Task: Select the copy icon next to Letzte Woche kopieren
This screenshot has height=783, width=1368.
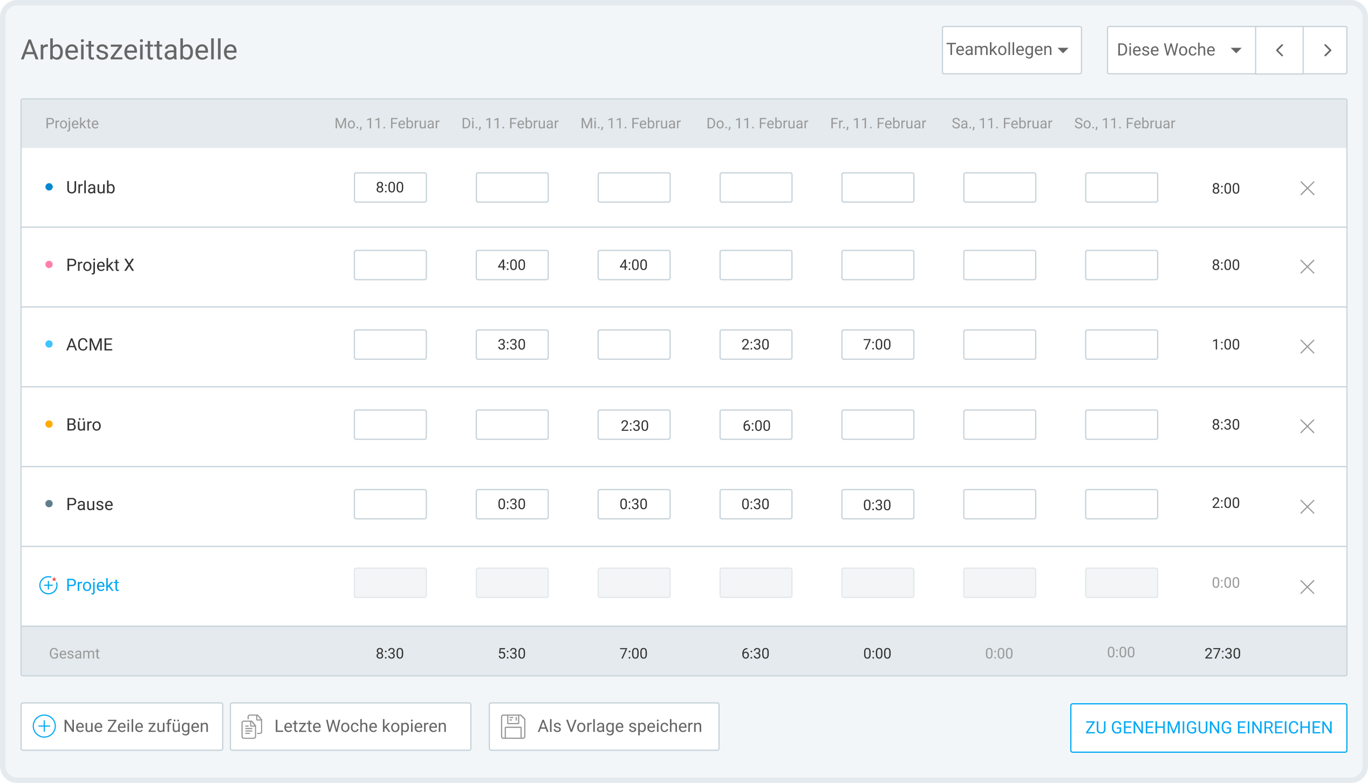Action: tap(251, 726)
